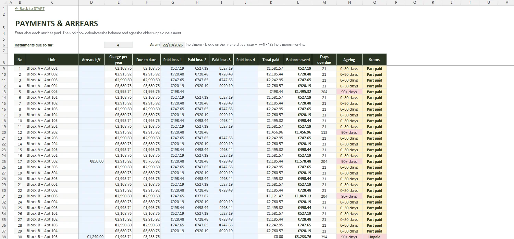Select column header O
The image size is (514, 239).
coord(375,2)
